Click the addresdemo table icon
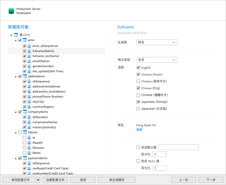Screen dimensions: 226x185 pos(25,76)
